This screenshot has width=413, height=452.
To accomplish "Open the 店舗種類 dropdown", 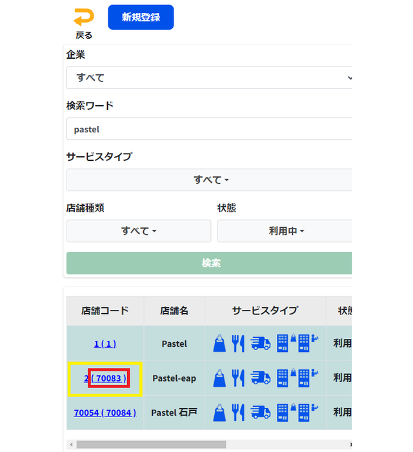I will (x=139, y=231).
